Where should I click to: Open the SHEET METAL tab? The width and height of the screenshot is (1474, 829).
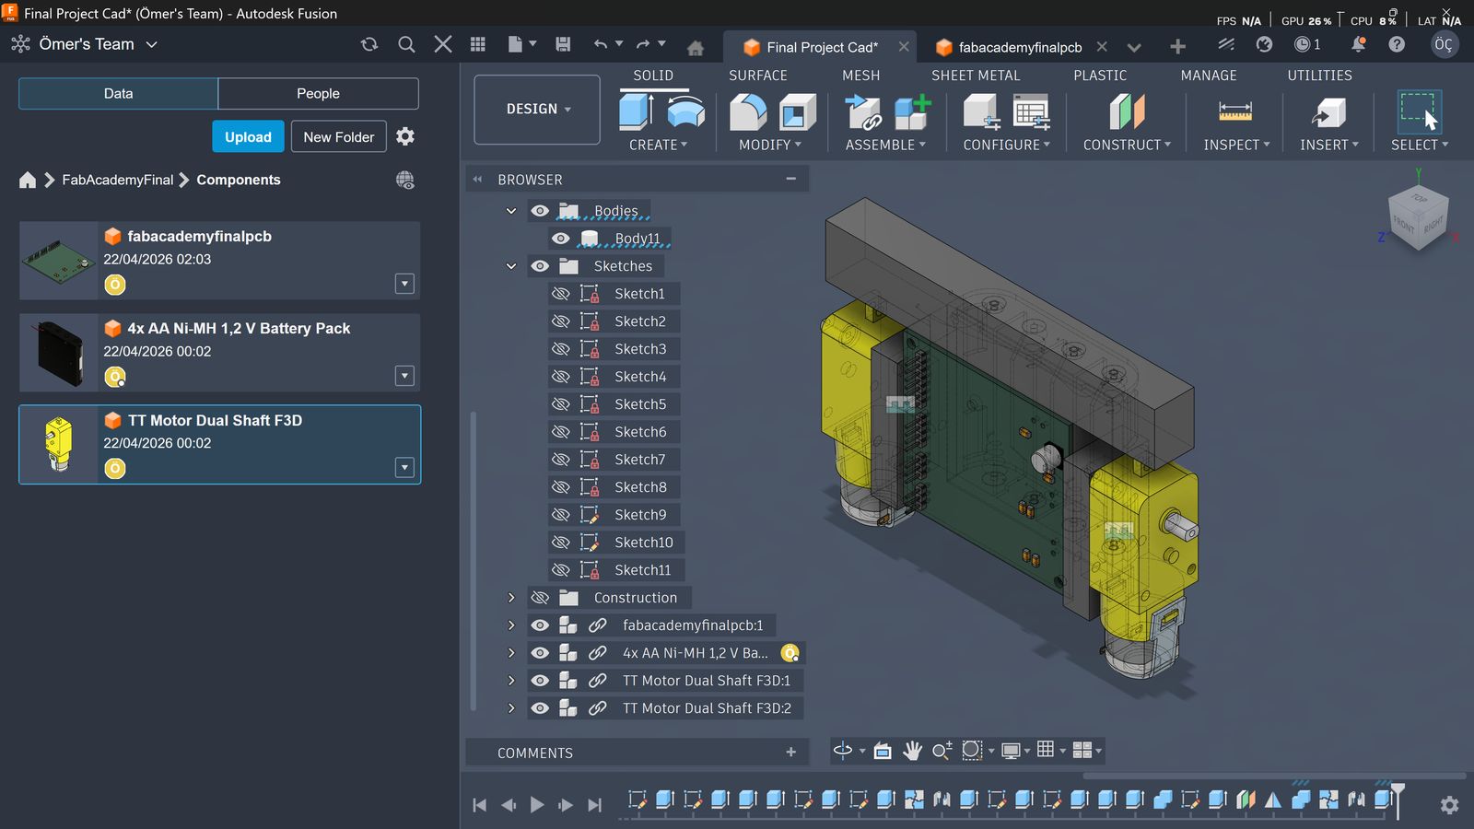coord(976,76)
